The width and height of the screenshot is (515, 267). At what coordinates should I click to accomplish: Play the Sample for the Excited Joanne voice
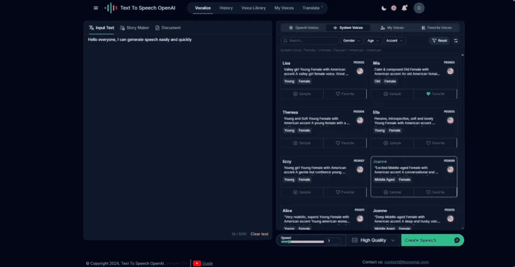click(392, 192)
